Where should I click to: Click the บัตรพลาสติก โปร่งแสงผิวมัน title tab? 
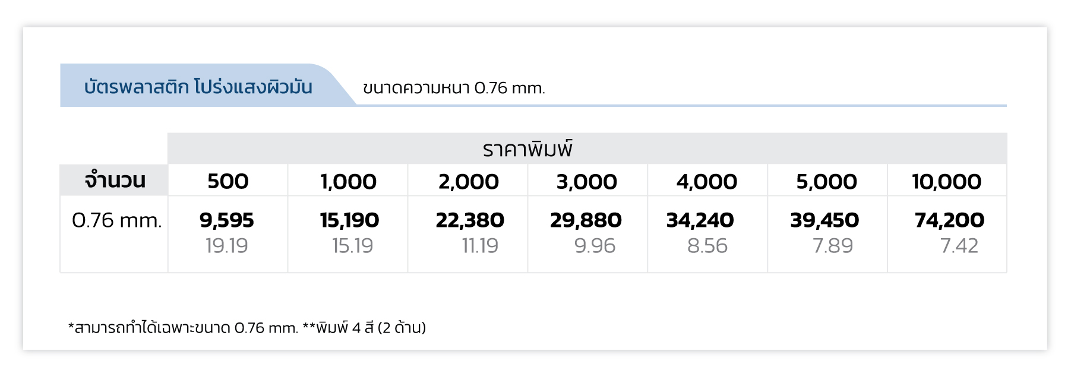point(198,87)
